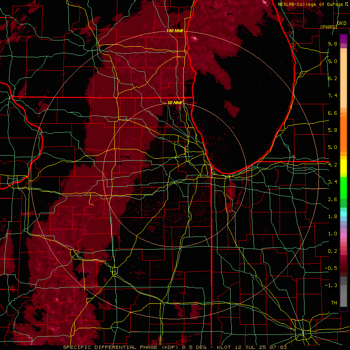Click the 9.8 value on color scale
This screenshot has height=350, width=350.
click(332, 44)
